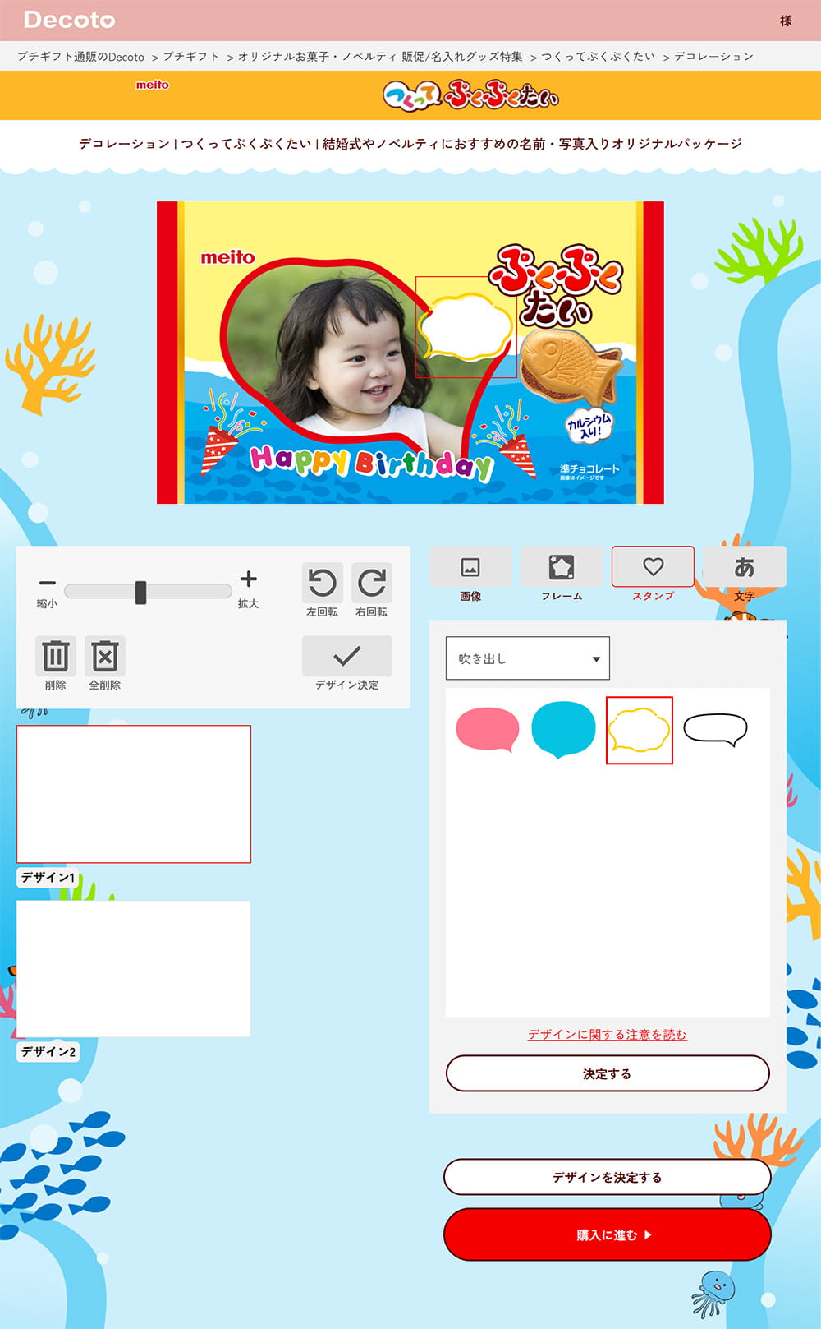The height and width of the screenshot is (1329, 821).
Task: Open the 吹き出し category dropdown
Action: (x=527, y=658)
